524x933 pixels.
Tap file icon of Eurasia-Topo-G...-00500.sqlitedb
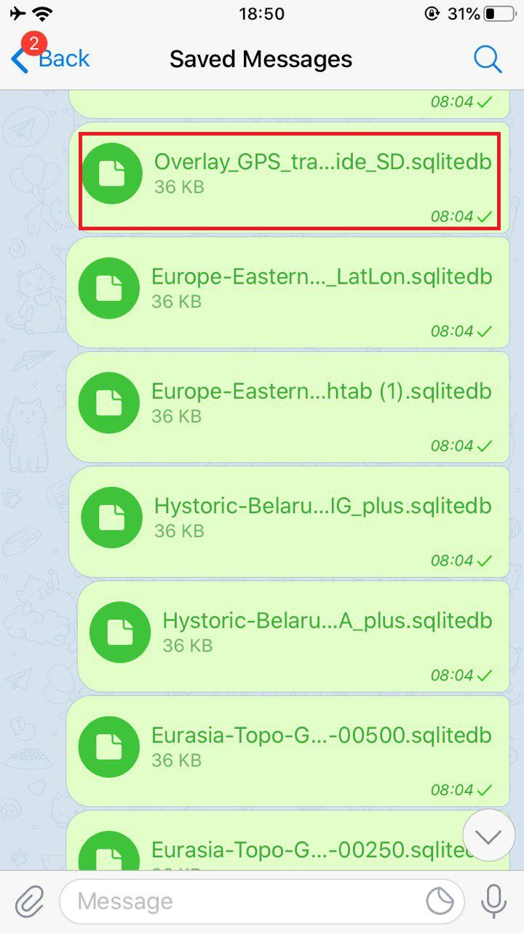tap(109, 746)
